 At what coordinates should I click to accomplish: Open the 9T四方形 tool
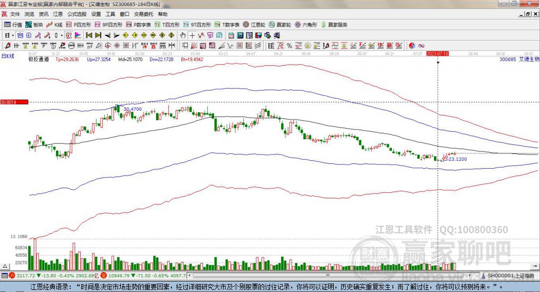(x=197, y=25)
